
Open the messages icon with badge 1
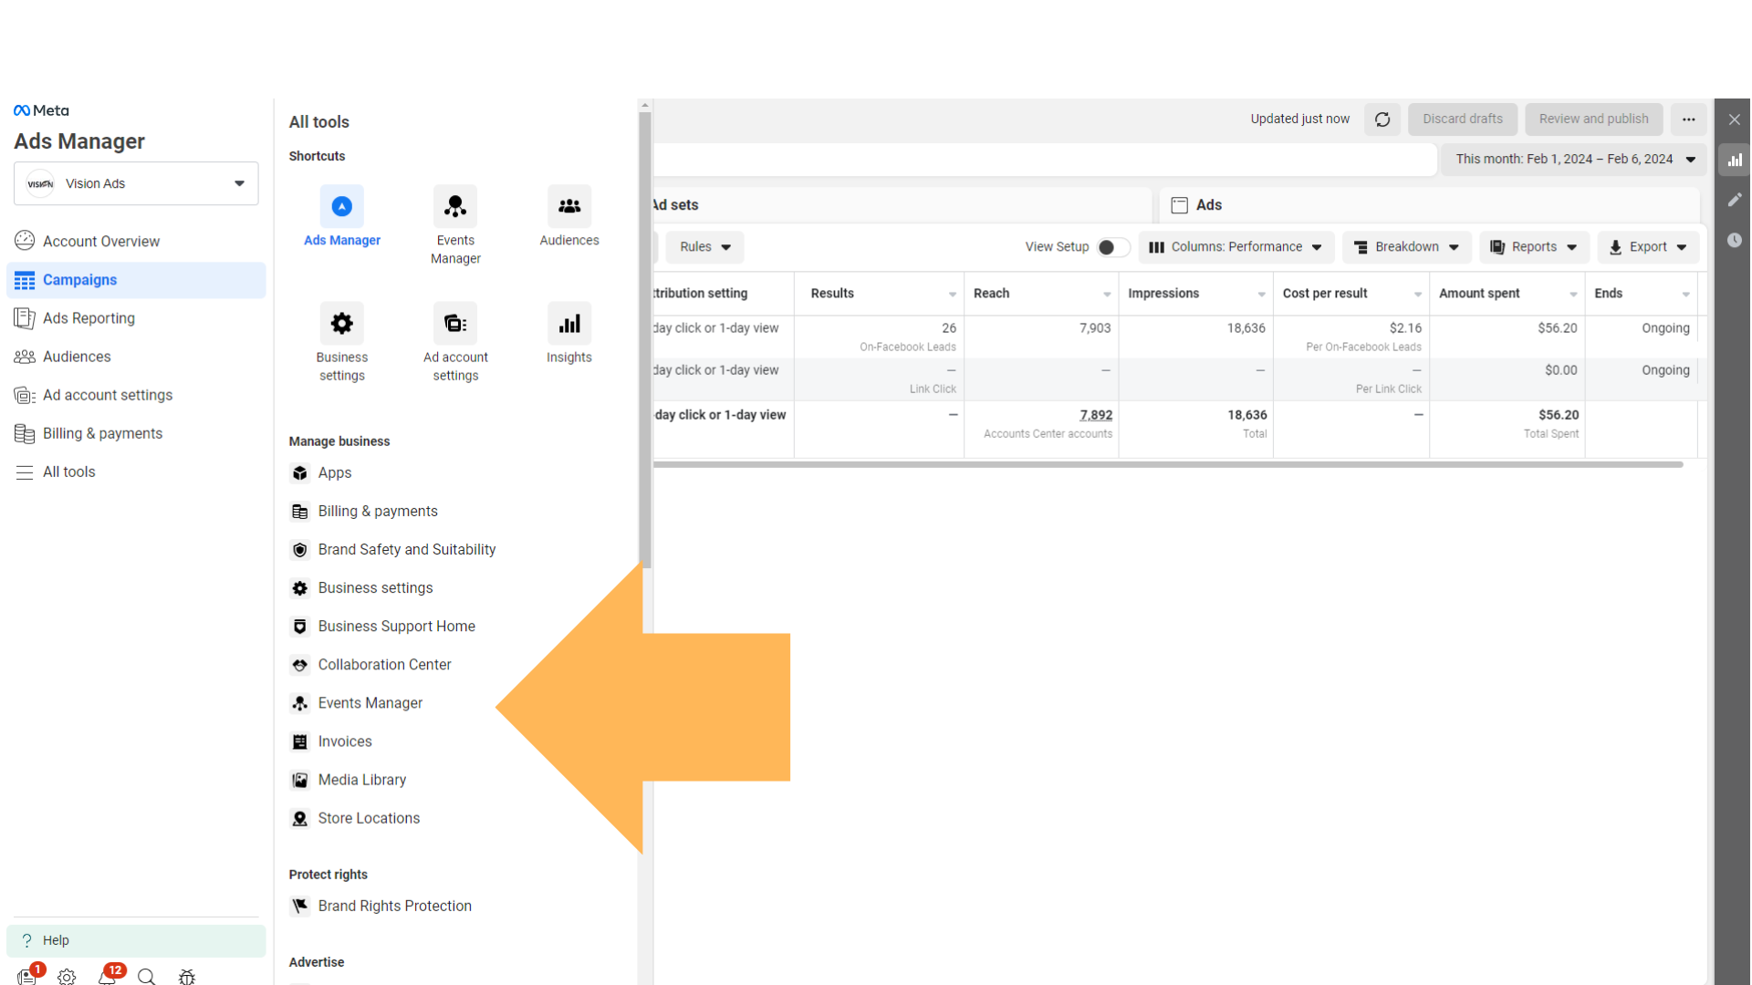coord(27,976)
